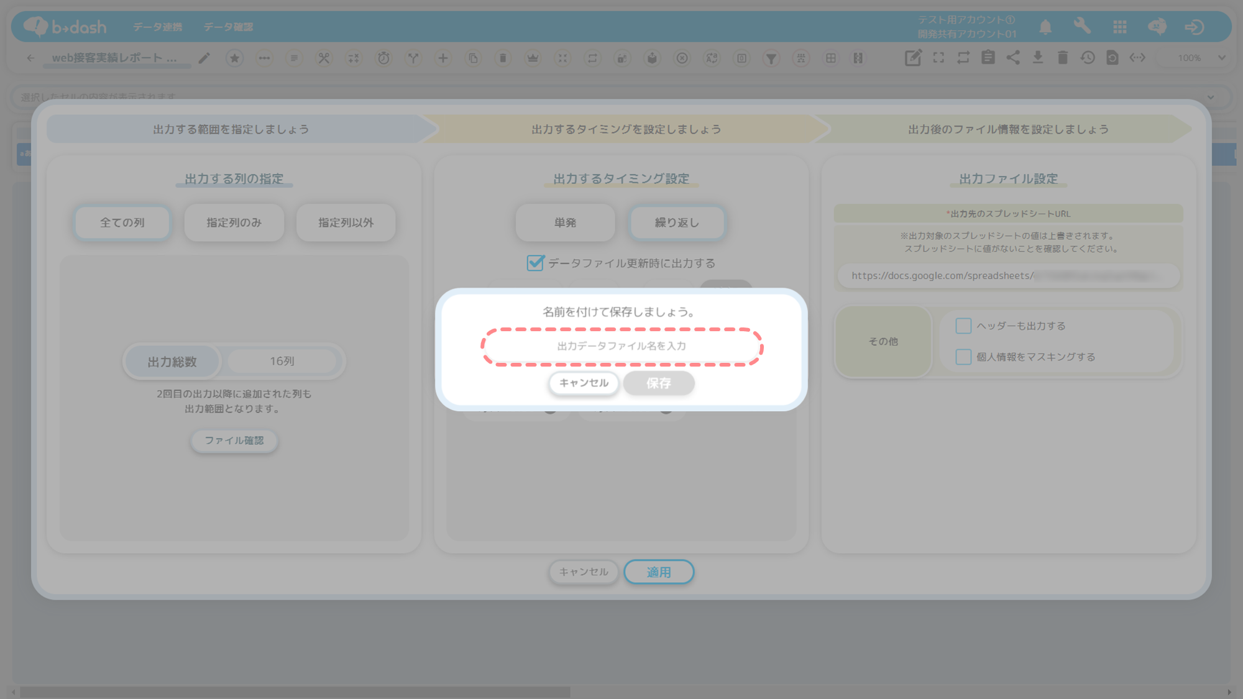Click the A-to-a text convert icon
The height and width of the screenshot is (699, 1243).
[x=712, y=58]
